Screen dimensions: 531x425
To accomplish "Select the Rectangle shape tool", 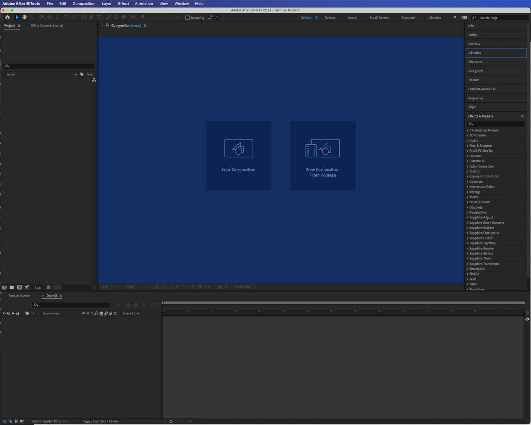I will pyautogui.click(x=83, y=17).
